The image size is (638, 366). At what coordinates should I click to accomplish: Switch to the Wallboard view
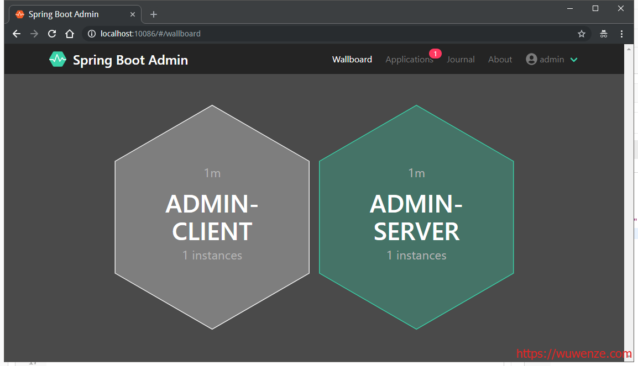click(x=352, y=59)
